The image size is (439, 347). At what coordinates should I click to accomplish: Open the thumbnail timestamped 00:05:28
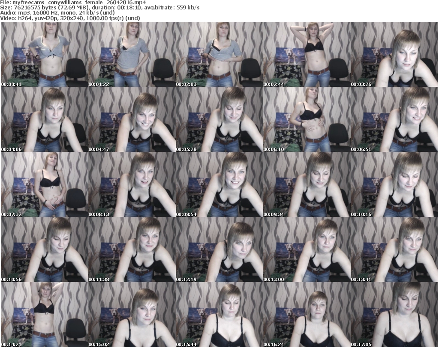(x=219, y=119)
